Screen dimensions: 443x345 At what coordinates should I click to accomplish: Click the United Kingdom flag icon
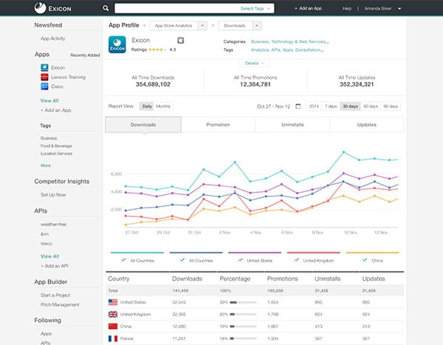point(114,315)
